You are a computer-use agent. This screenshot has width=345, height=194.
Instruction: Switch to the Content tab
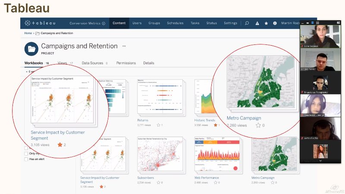click(x=119, y=23)
